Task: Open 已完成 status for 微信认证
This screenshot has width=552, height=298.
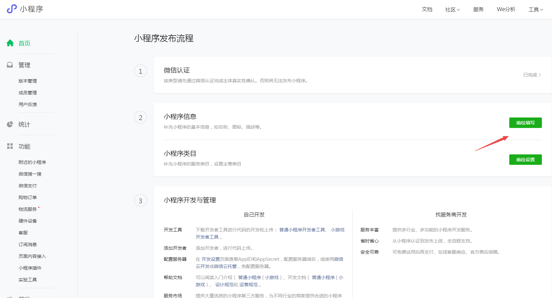Action: (x=532, y=75)
